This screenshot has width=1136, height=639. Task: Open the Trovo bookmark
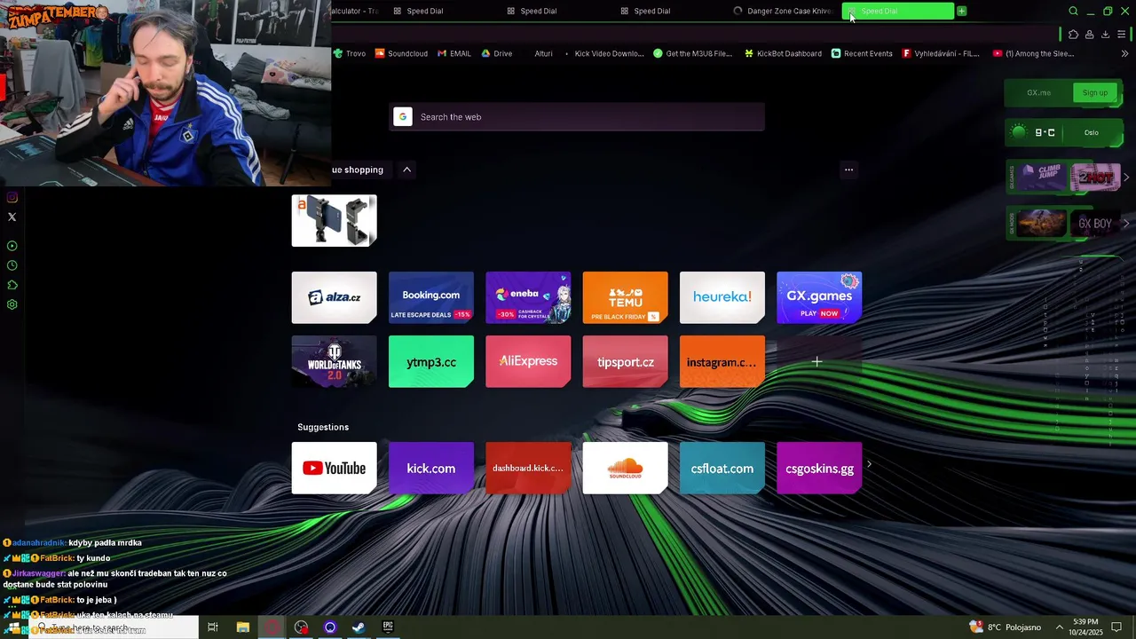[350, 53]
